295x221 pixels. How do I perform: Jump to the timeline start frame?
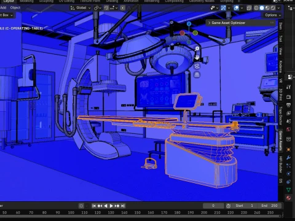(94, 206)
